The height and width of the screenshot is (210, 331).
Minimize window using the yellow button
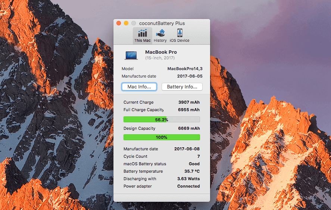126,23
